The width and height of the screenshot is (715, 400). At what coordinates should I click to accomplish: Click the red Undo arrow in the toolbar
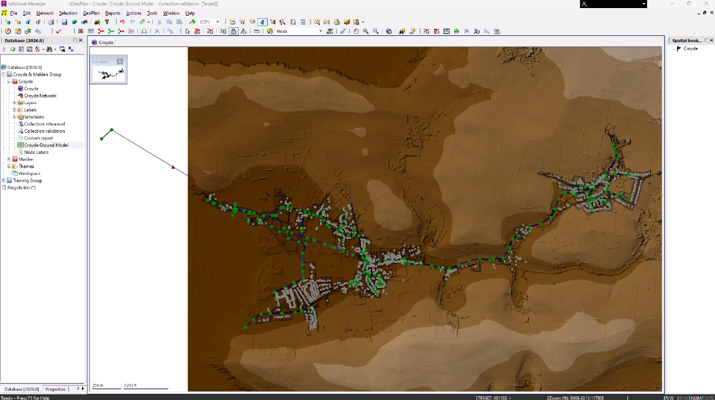pyautogui.click(x=122, y=21)
